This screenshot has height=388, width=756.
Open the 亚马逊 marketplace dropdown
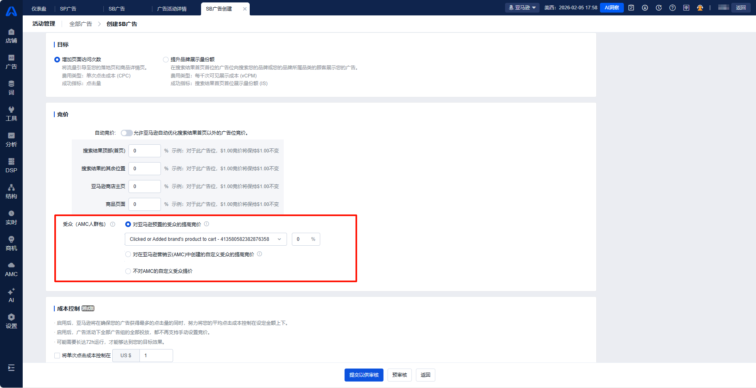click(522, 8)
